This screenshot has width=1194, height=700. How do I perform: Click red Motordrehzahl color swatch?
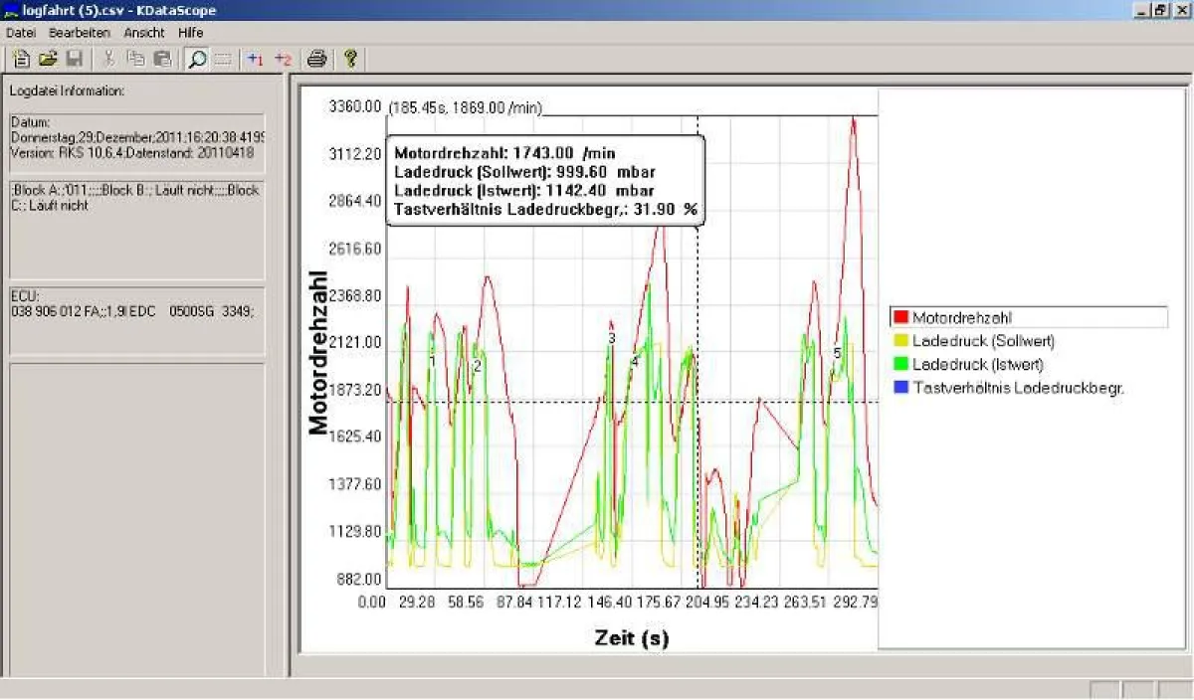click(x=900, y=317)
